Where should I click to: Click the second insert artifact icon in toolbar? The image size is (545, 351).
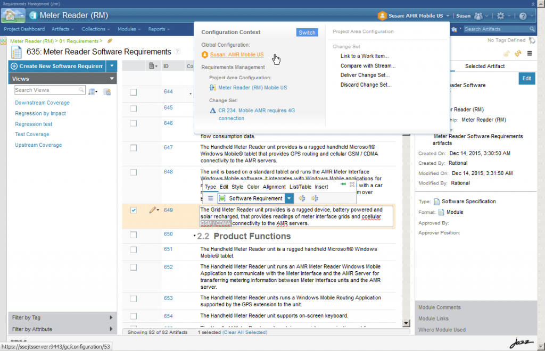click(x=315, y=198)
